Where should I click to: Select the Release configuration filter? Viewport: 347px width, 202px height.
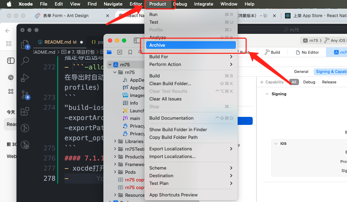[x=329, y=82]
